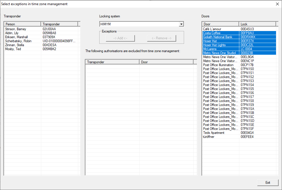Choose the türöffner door entry
This screenshot has height=190, width=282.
tap(209, 137)
